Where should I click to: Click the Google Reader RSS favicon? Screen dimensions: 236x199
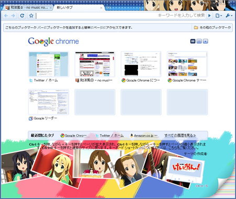31,118
